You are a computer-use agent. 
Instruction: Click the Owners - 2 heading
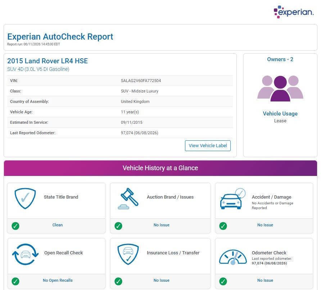click(280, 59)
